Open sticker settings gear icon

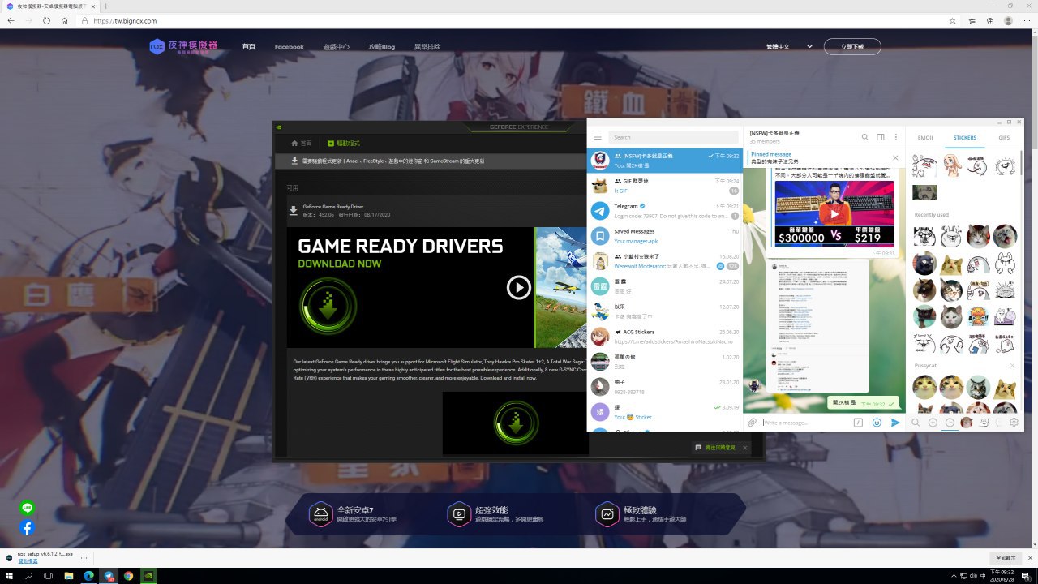click(1014, 423)
